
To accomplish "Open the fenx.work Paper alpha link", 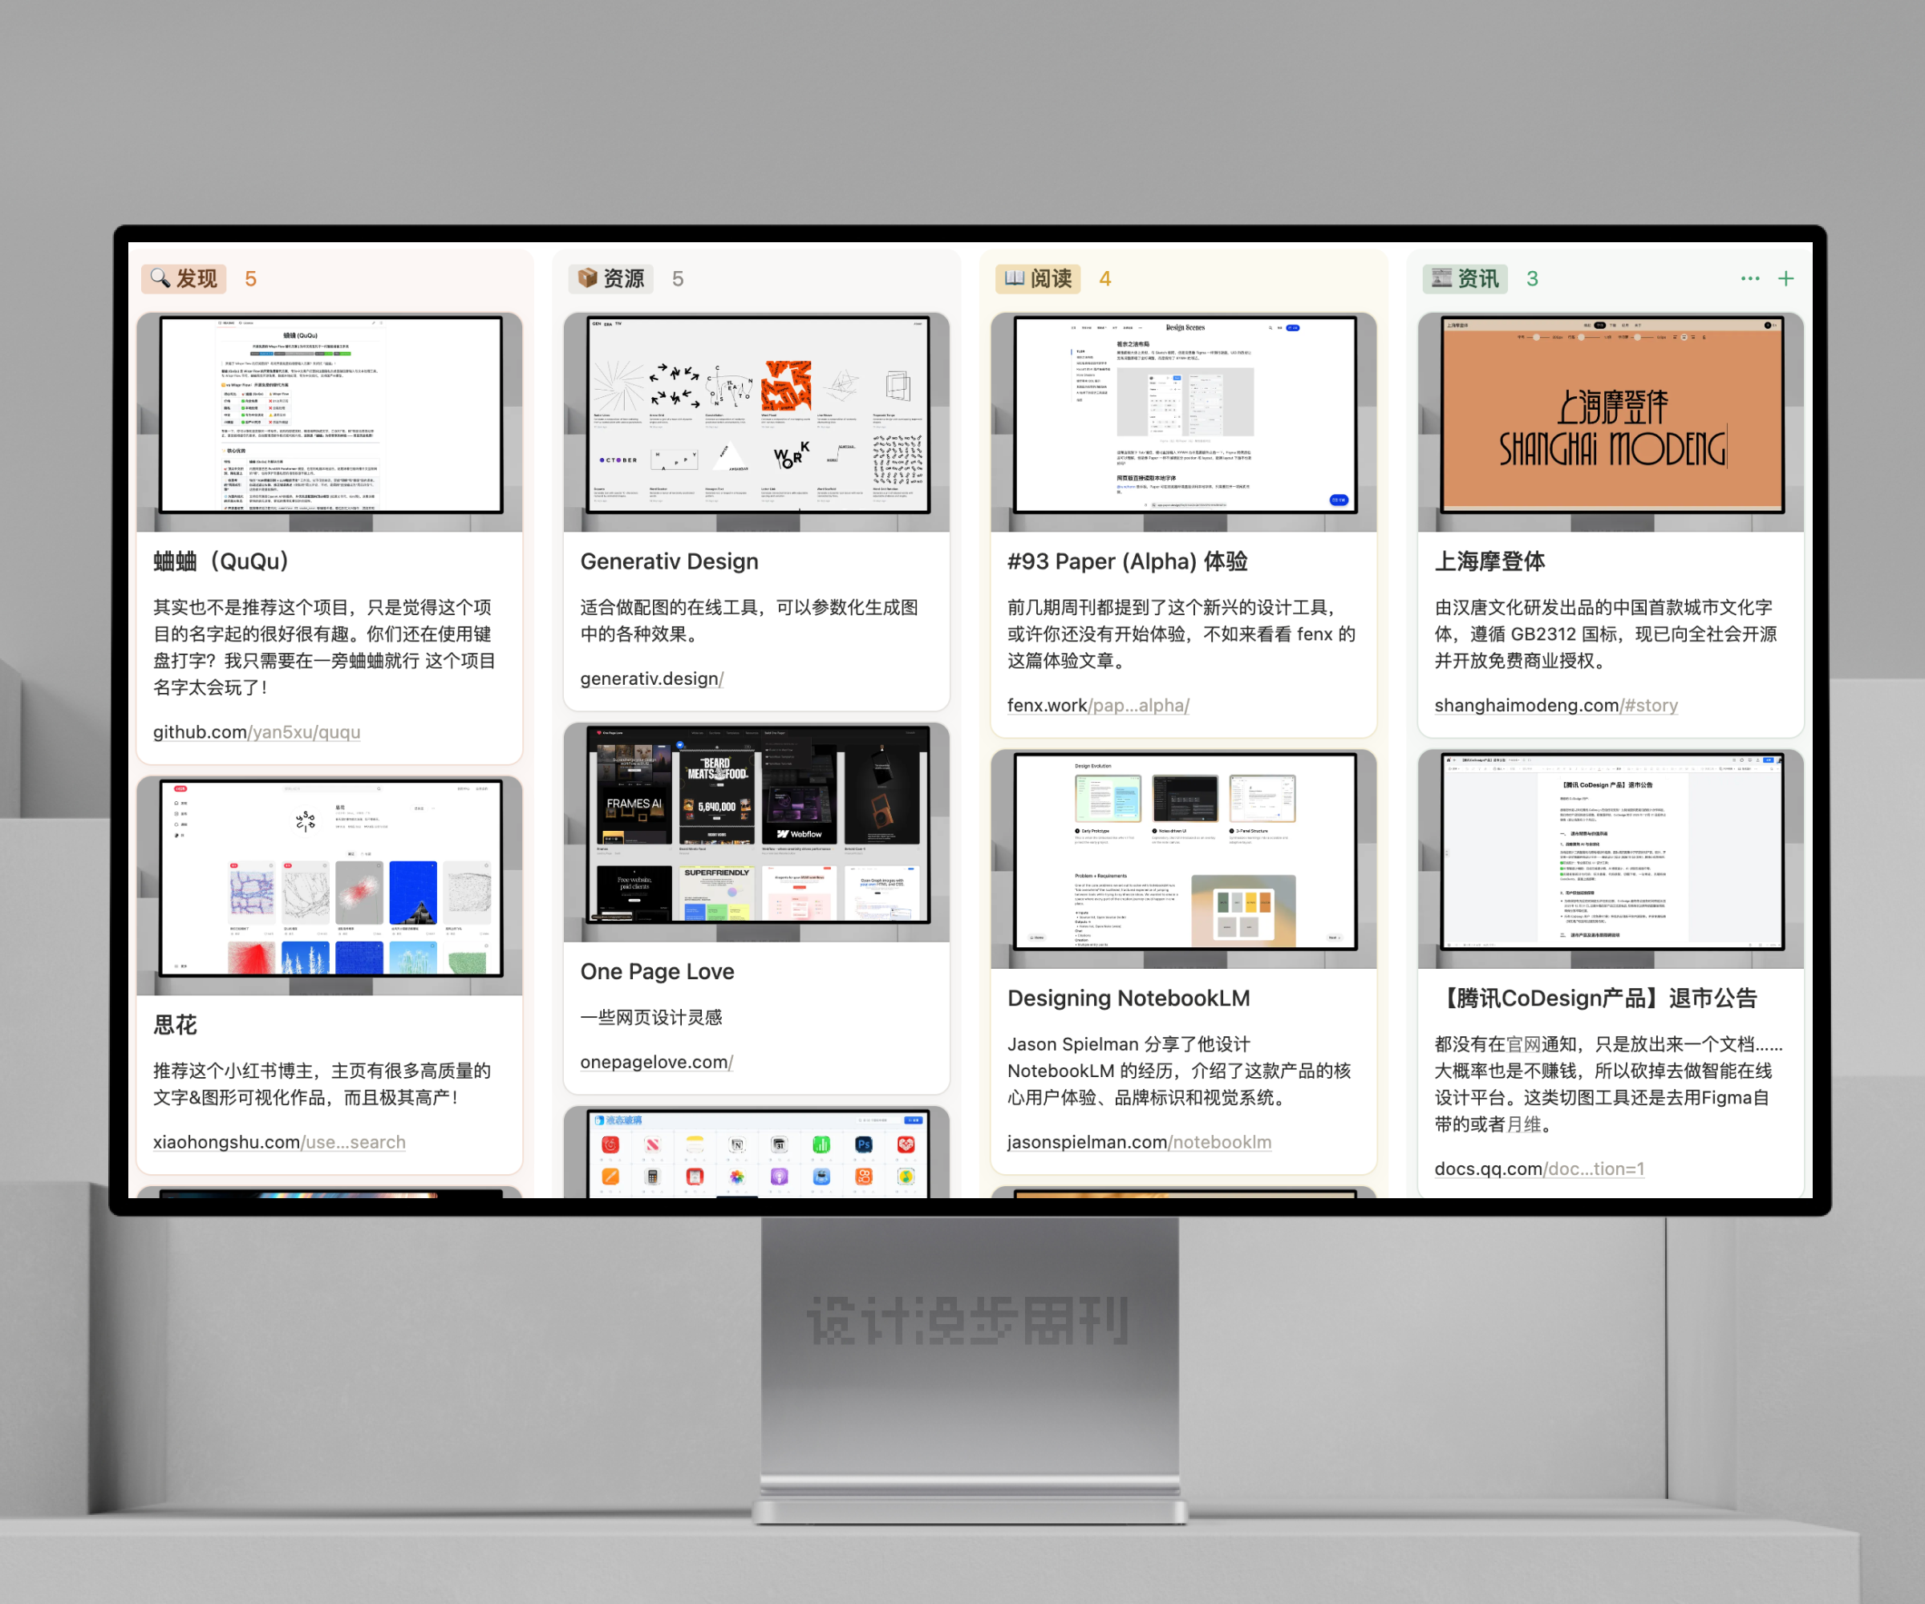I will point(1098,705).
